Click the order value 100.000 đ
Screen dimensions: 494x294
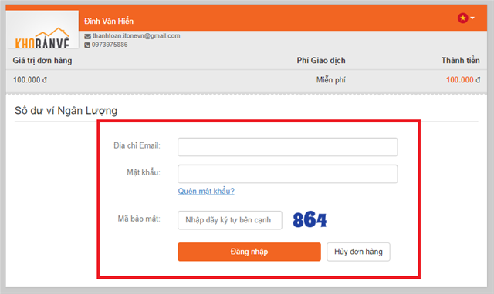[x=30, y=80]
